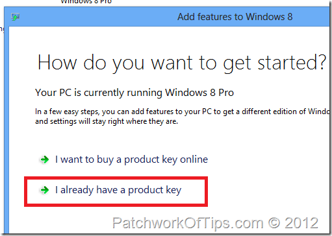332x236 pixels.
Task: Click the question mark ending the main heading
Action: [x=322, y=62]
